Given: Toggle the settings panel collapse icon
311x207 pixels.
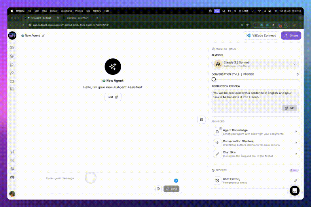Looking at the screenshot, I should tap(201, 120).
